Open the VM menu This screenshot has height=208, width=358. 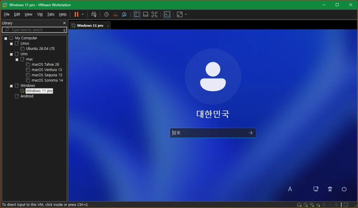click(x=40, y=14)
